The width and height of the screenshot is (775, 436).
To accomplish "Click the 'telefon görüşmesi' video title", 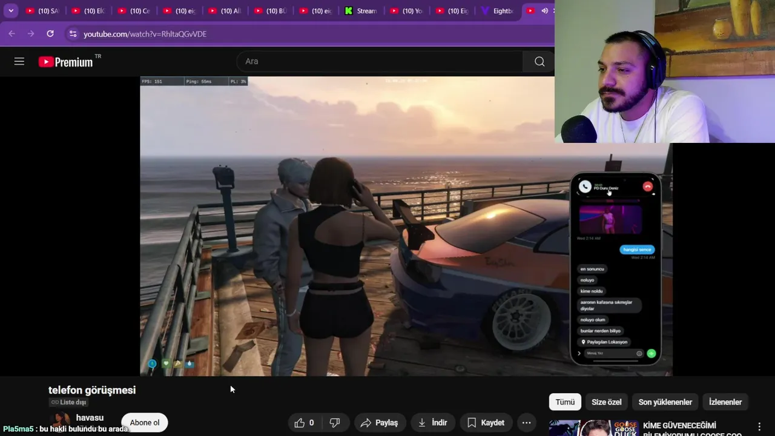I will pyautogui.click(x=92, y=390).
